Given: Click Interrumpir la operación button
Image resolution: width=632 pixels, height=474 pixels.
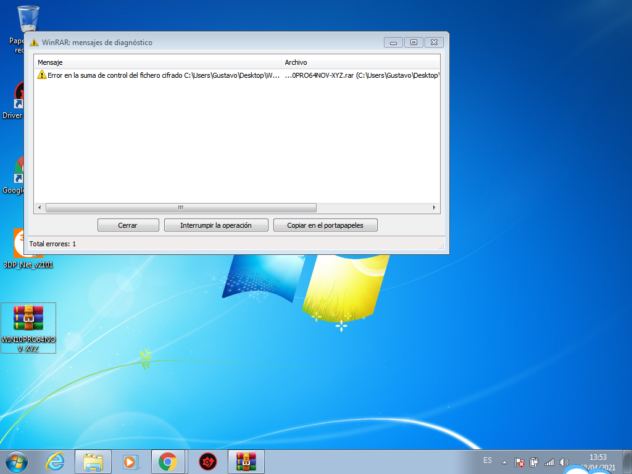Looking at the screenshot, I should coord(216,225).
